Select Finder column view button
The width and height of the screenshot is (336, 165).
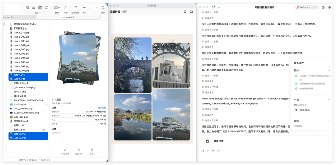tap(40, 8)
